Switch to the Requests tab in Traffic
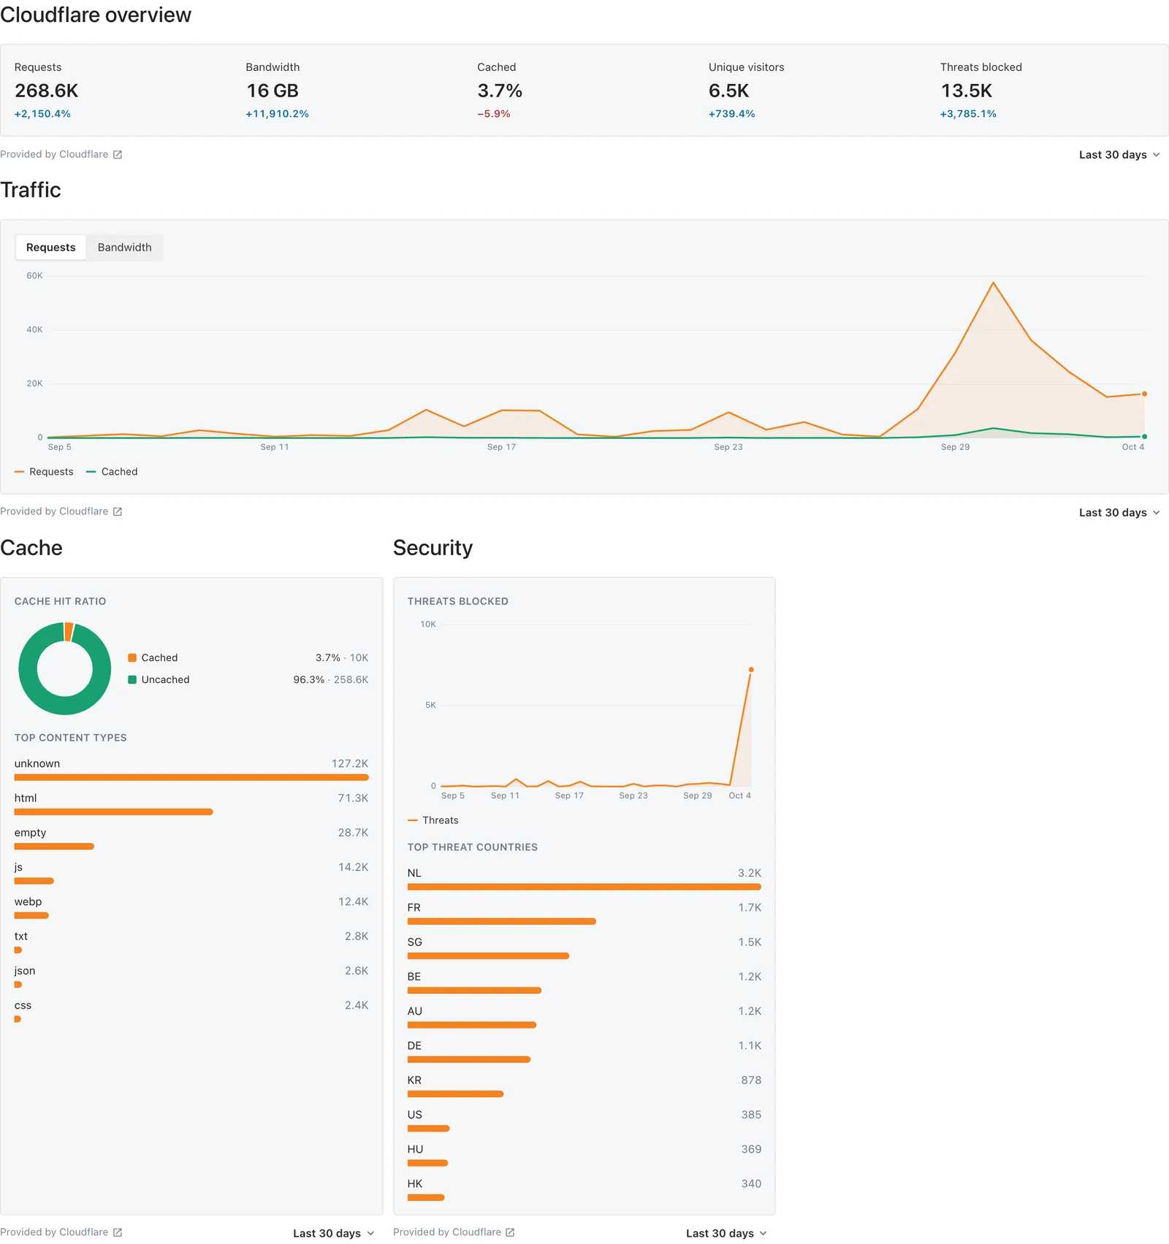1169x1244 pixels. coord(50,248)
